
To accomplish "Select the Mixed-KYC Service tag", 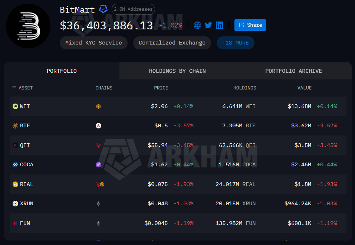I will [93, 43].
